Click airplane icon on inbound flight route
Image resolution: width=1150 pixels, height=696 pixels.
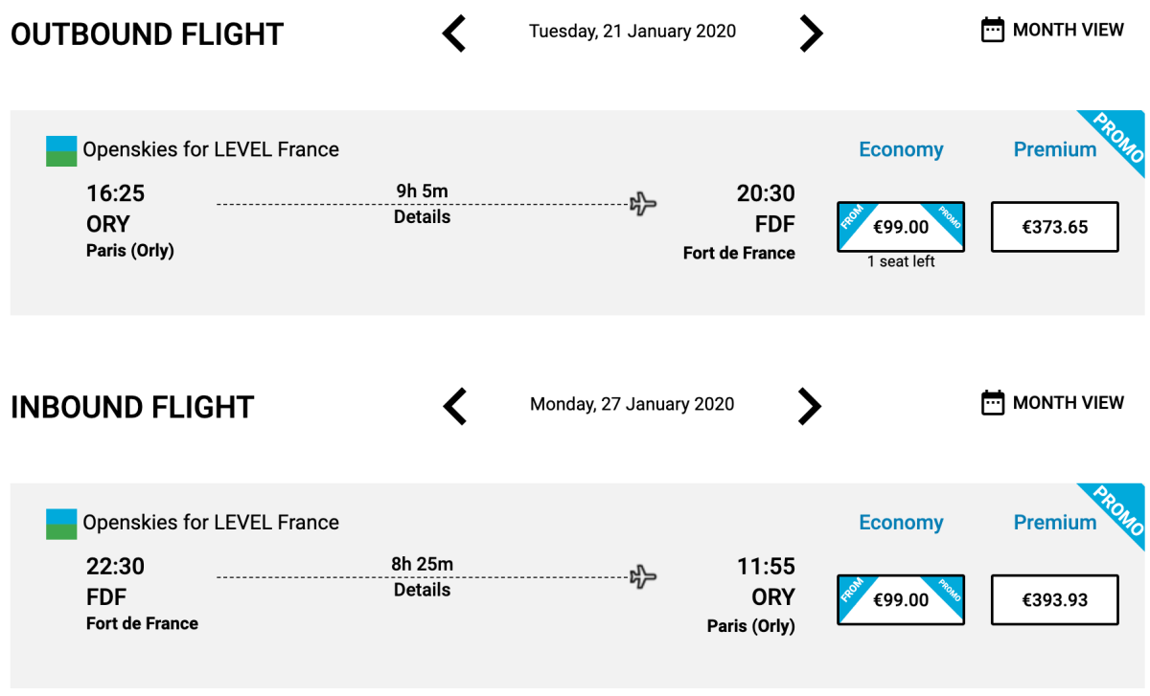(643, 577)
